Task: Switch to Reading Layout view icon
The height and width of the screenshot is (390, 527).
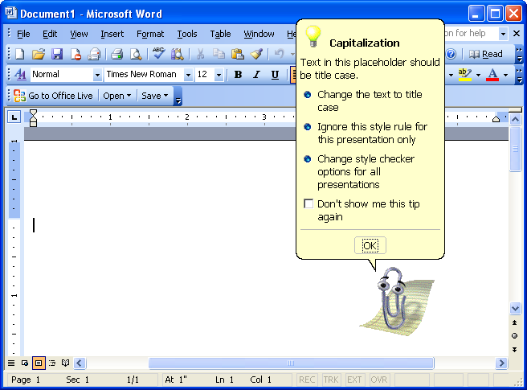Action: [66, 363]
